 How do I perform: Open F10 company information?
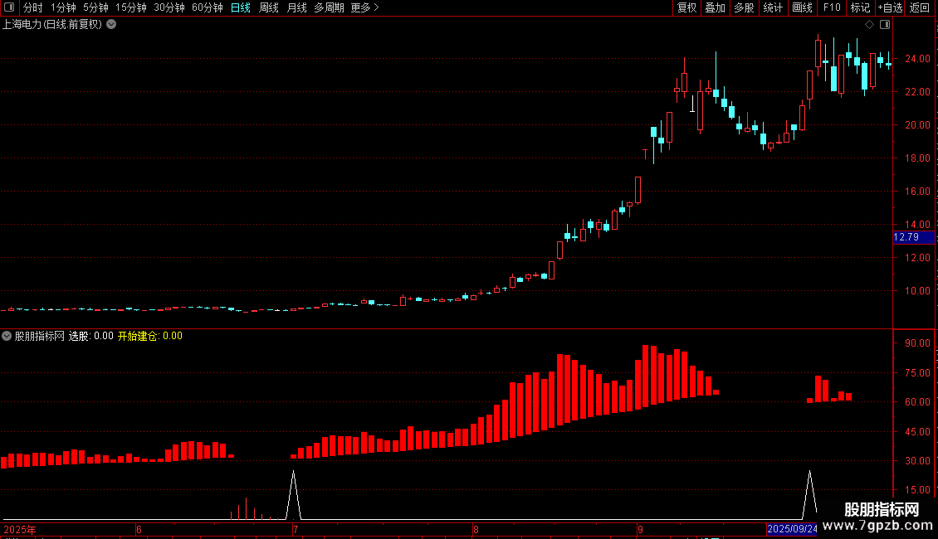point(832,7)
